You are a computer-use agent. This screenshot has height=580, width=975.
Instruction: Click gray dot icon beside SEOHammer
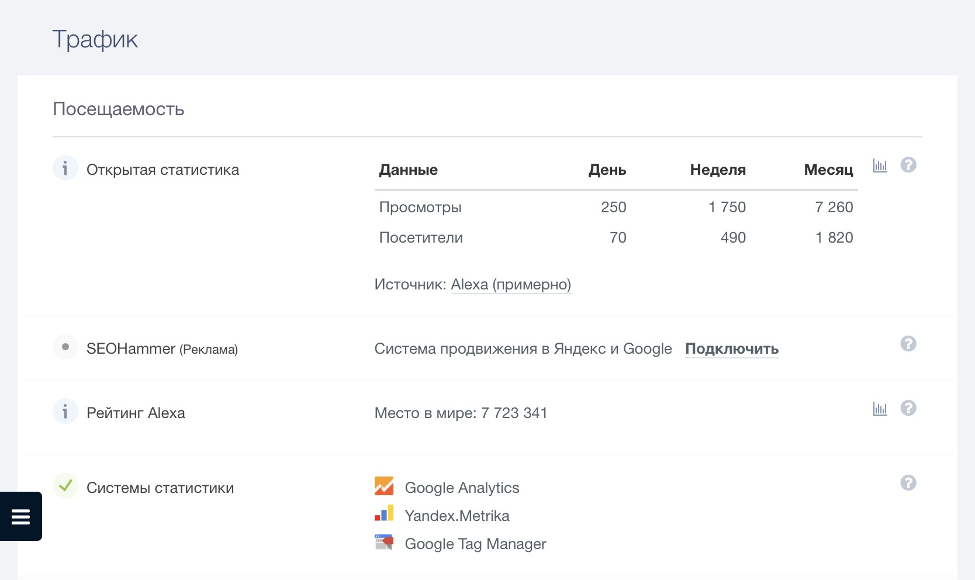(x=65, y=347)
